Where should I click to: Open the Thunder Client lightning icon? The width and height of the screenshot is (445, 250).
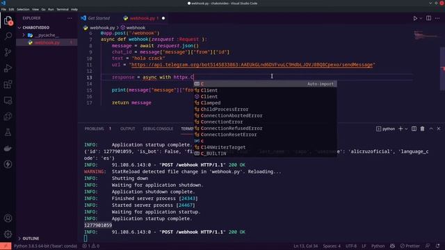[x=8, y=164]
